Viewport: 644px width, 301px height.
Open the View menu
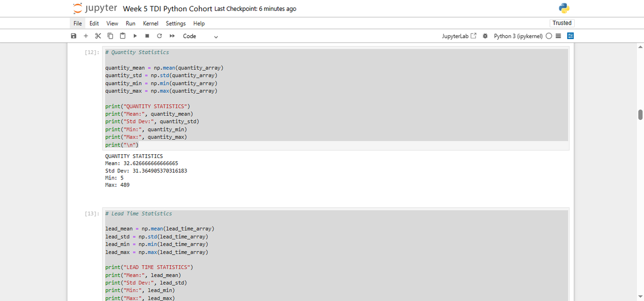coord(112,23)
